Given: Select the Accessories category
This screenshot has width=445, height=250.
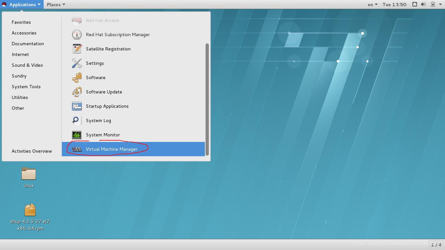Looking at the screenshot, I should [x=24, y=33].
